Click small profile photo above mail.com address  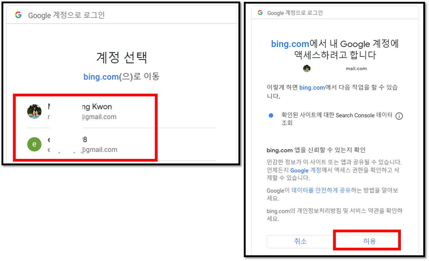[x=307, y=68]
